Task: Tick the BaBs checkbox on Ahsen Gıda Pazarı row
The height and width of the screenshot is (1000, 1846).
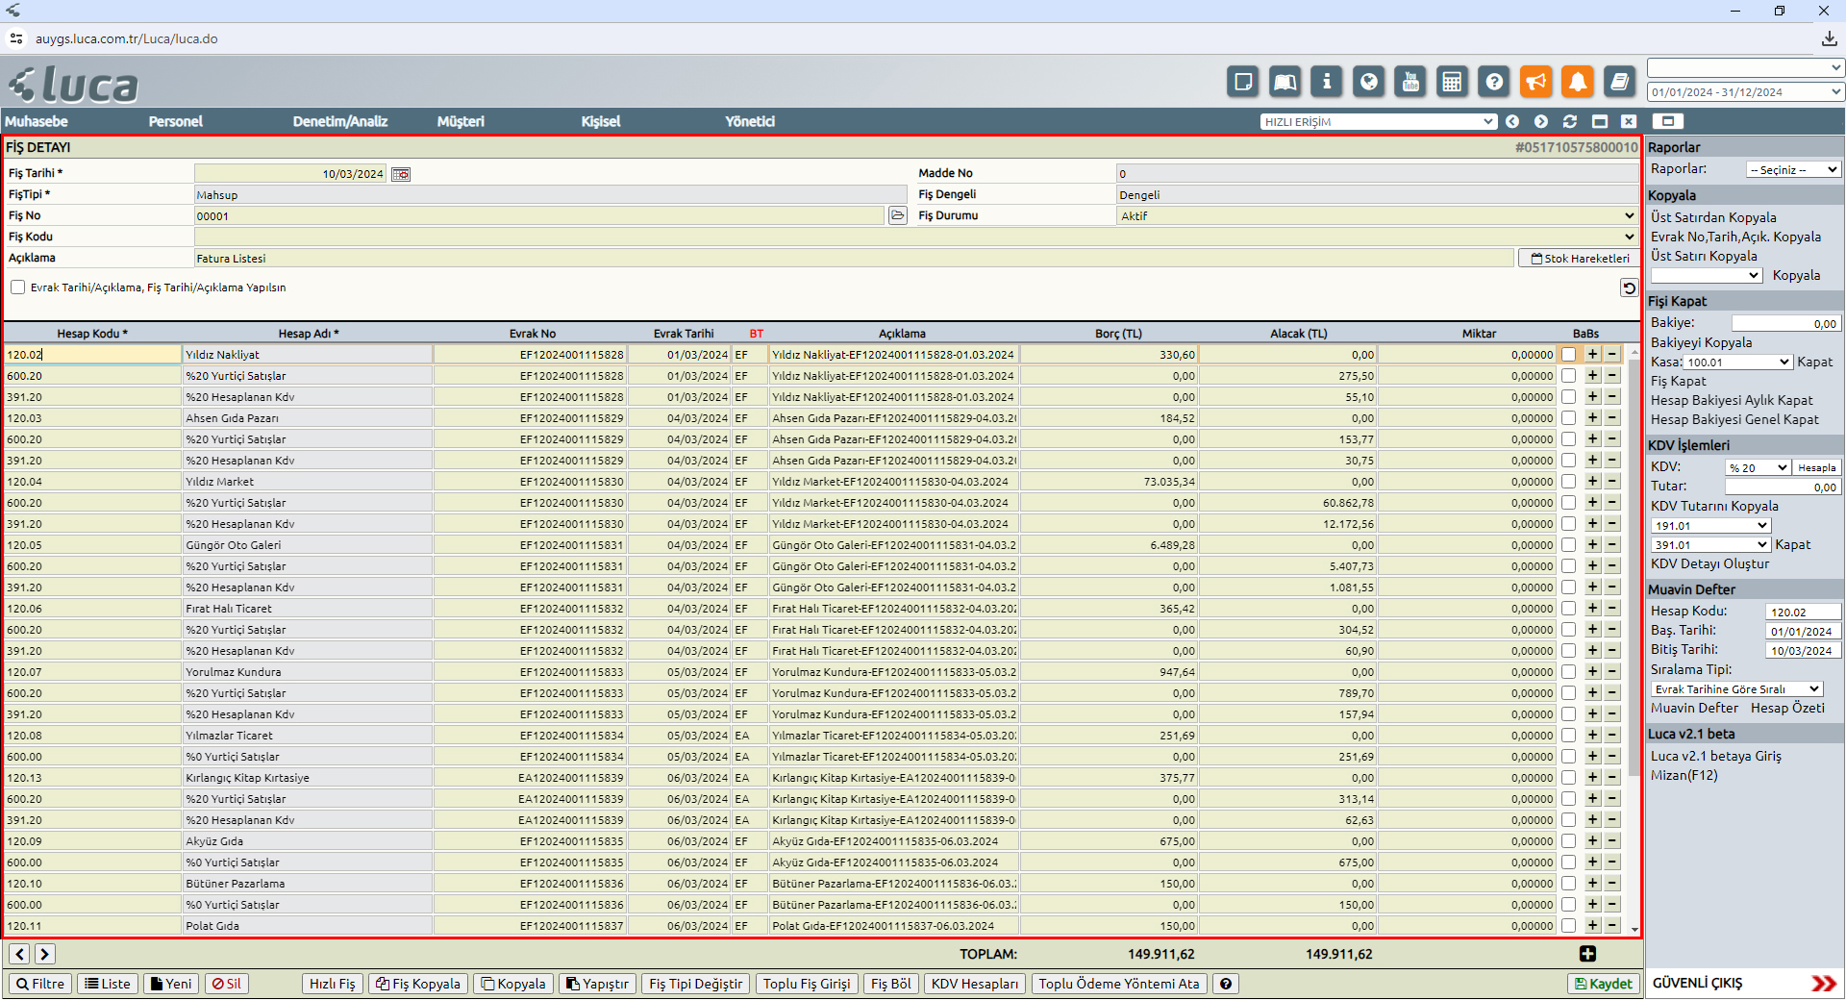Action: pyautogui.click(x=1569, y=418)
